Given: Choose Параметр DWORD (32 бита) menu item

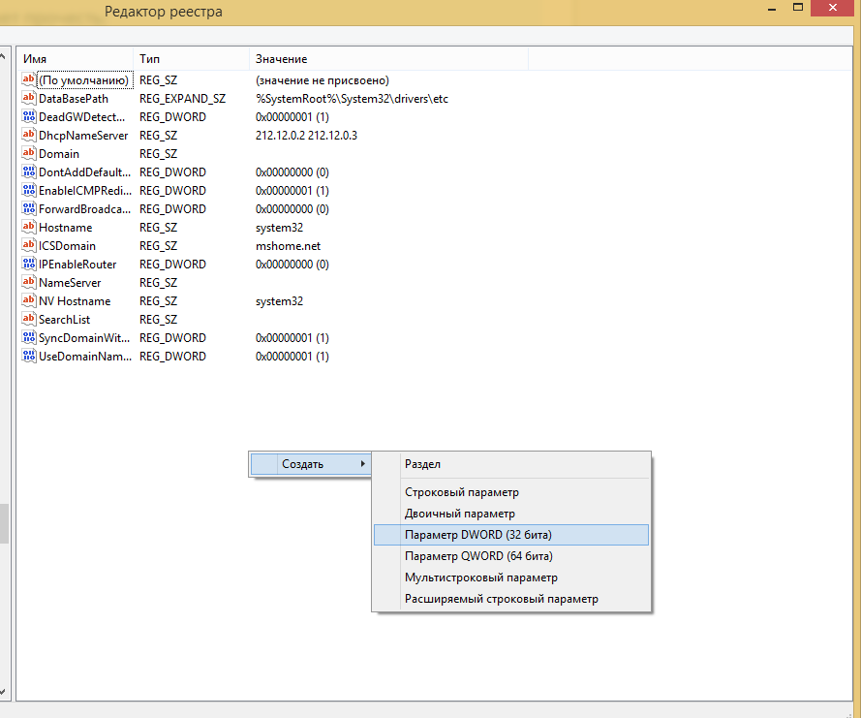Looking at the screenshot, I should tap(478, 535).
